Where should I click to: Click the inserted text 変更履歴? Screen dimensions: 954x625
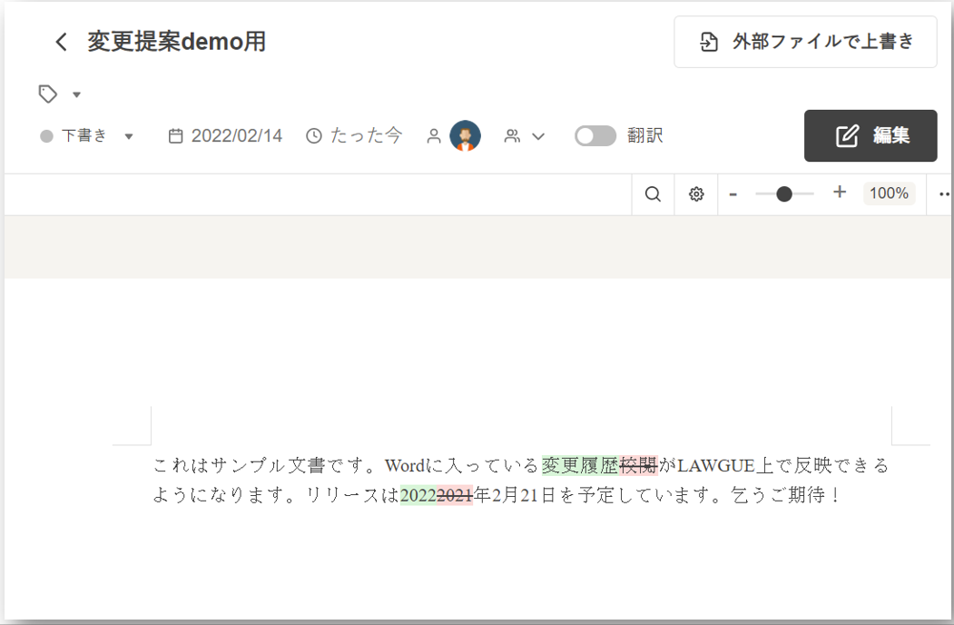point(580,465)
